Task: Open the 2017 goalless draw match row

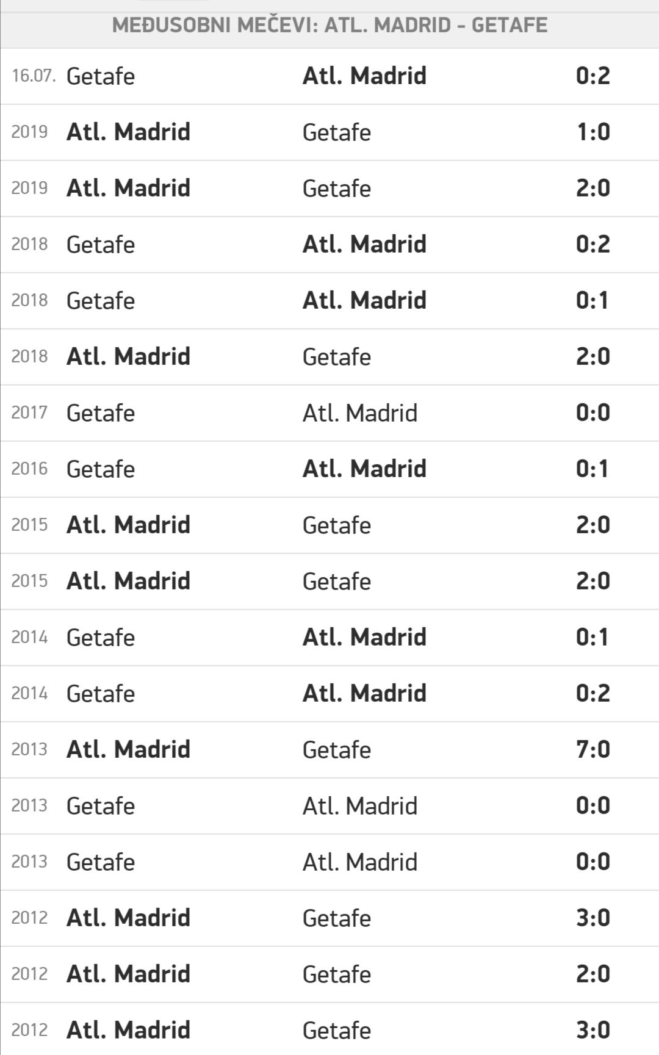Action: coord(329,413)
